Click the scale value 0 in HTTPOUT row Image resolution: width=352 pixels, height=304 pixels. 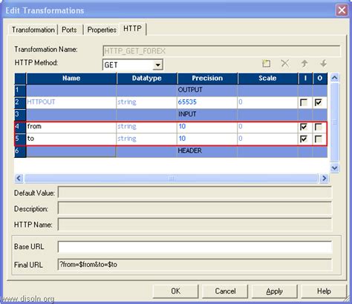click(241, 102)
